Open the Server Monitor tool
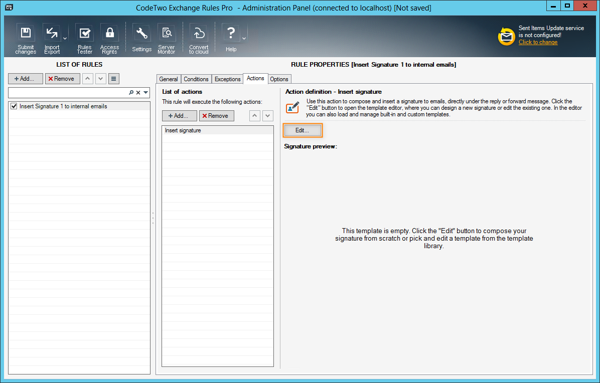This screenshot has height=383, width=600. tap(167, 39)
